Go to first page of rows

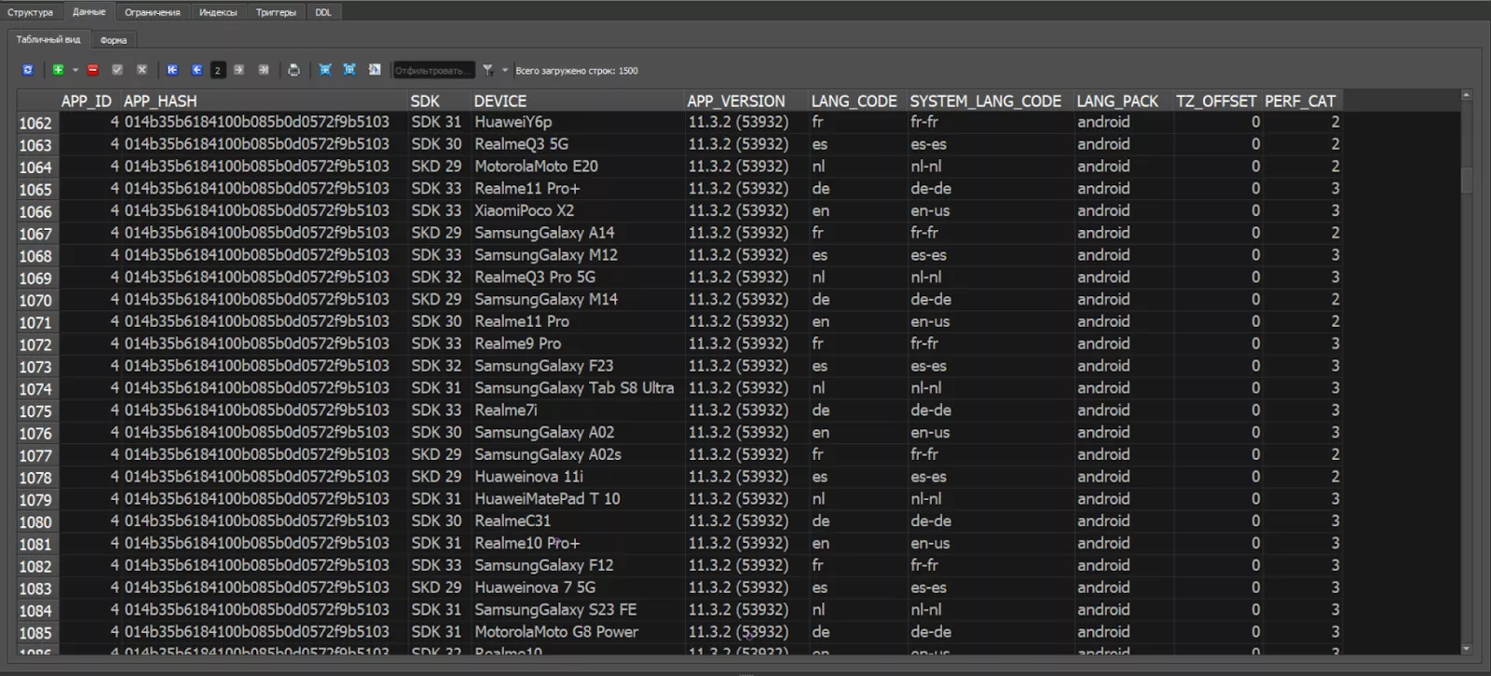(x=172, y=70)
